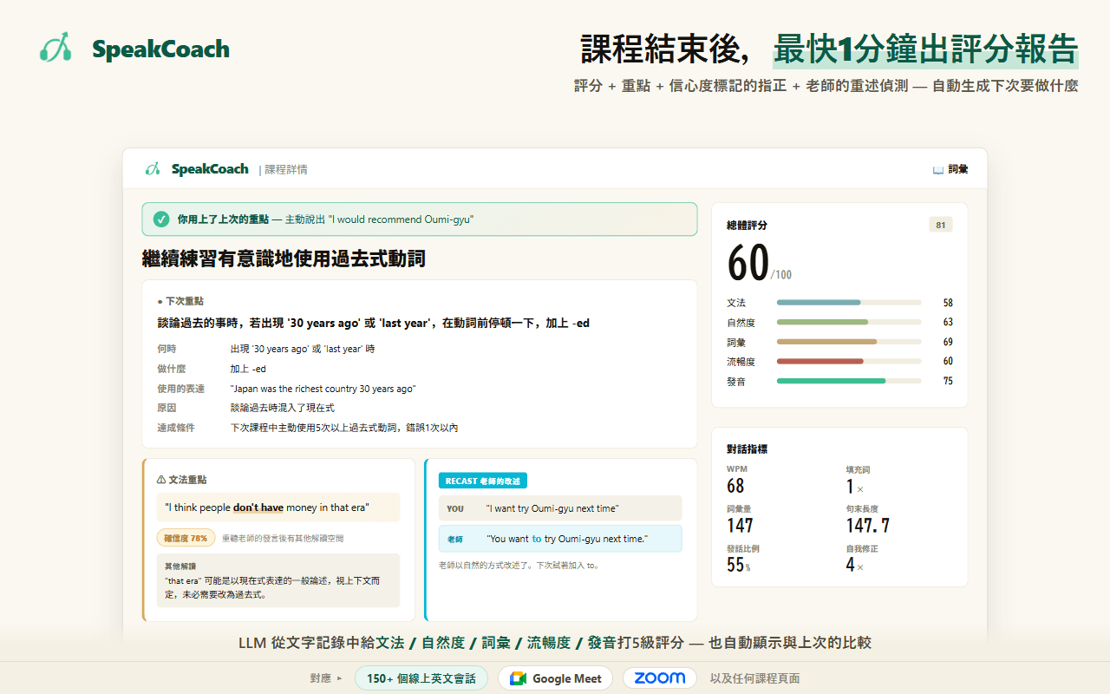
Task: Click the Zoom logo button
Action: click(x=660, y=678)
